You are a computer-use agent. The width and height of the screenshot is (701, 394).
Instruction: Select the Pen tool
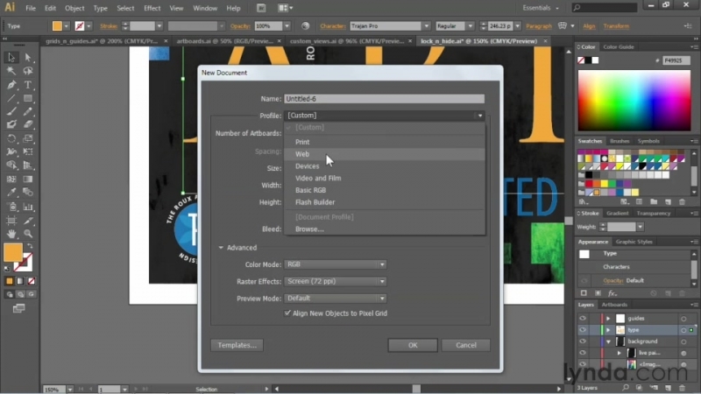point(11,84)
